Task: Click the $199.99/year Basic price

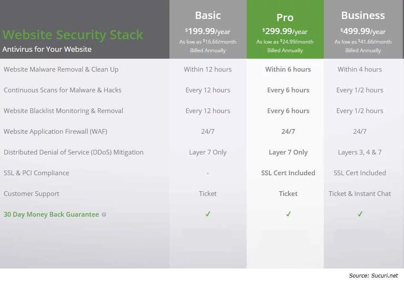Action: coord(208,32)
